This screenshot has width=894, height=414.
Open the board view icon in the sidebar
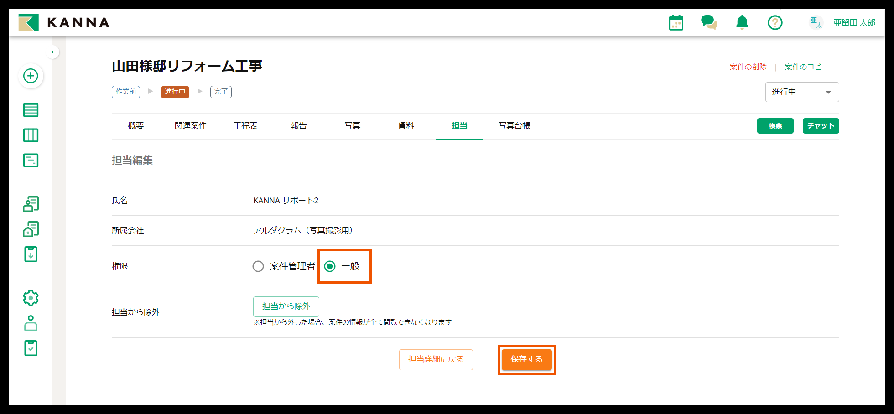31,135
